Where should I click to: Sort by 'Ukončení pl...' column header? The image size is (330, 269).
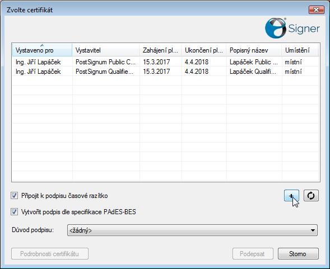point(204,50)
